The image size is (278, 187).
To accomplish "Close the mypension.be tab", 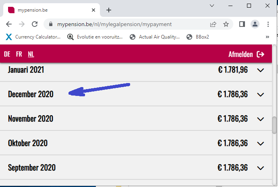I will [x=93, y=10].
